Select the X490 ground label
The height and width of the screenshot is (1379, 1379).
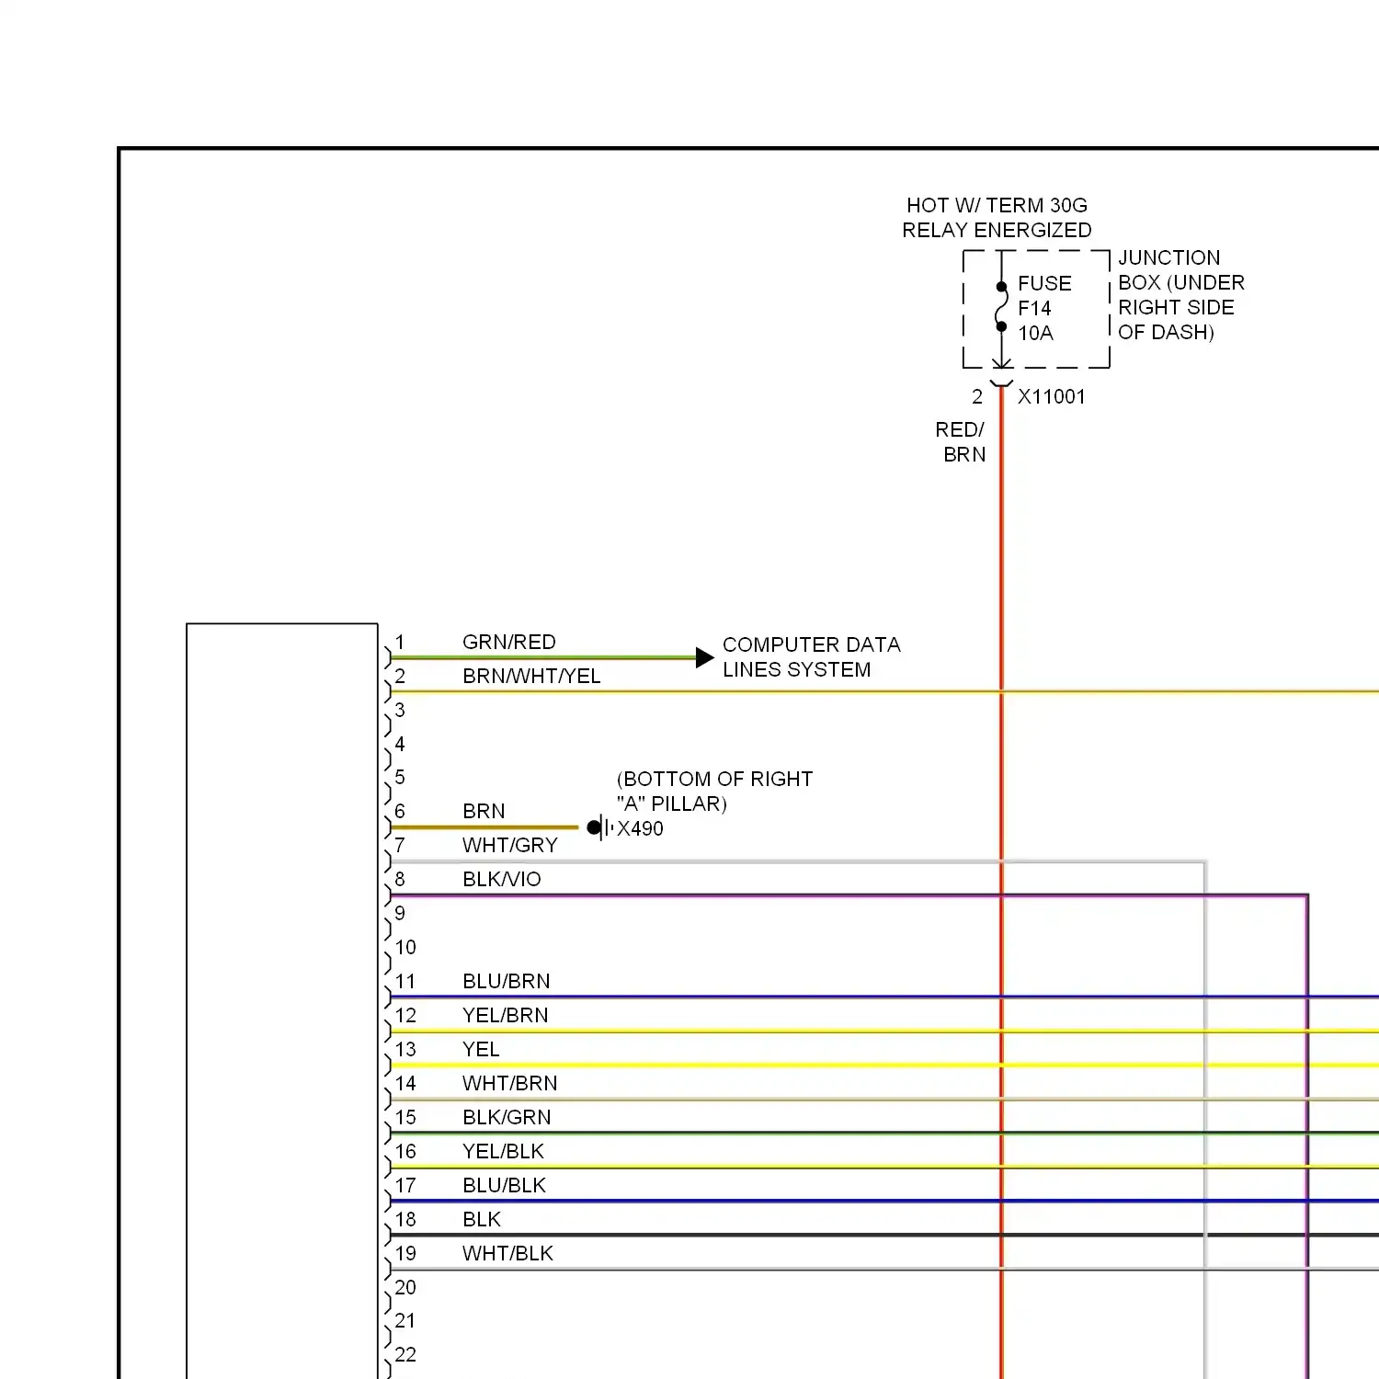[640, 828]
